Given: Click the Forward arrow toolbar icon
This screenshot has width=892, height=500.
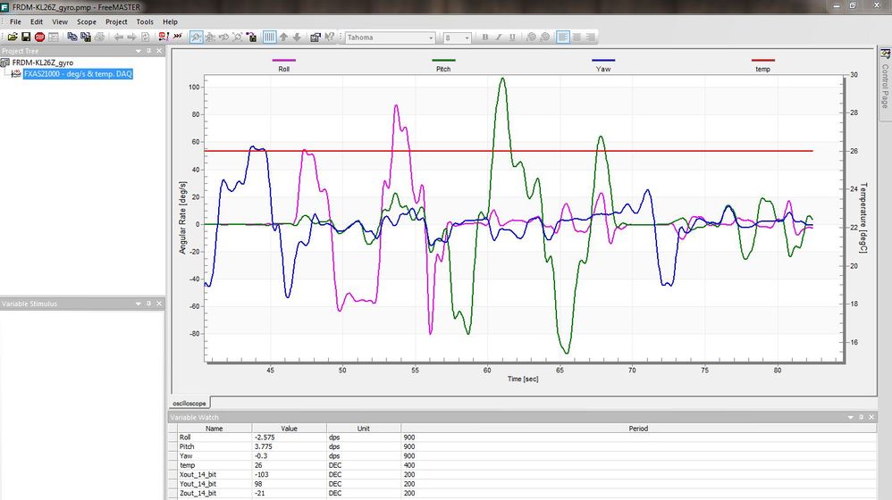Looking at the screenshot, I should pos(131,37).
